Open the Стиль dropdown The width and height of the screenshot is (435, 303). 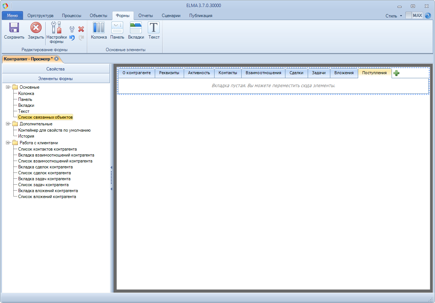[393, 16]
